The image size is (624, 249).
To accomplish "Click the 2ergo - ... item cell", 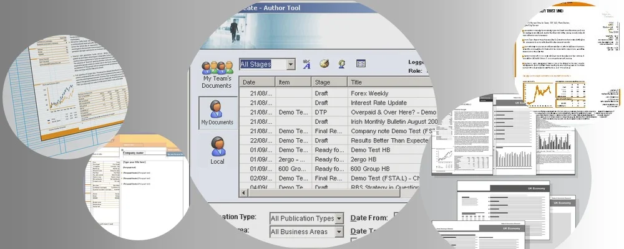I will pos(293,159).
